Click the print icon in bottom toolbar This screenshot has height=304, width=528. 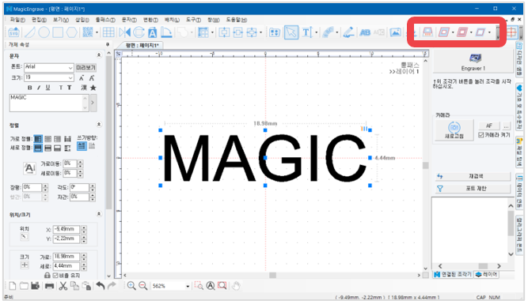50,286
